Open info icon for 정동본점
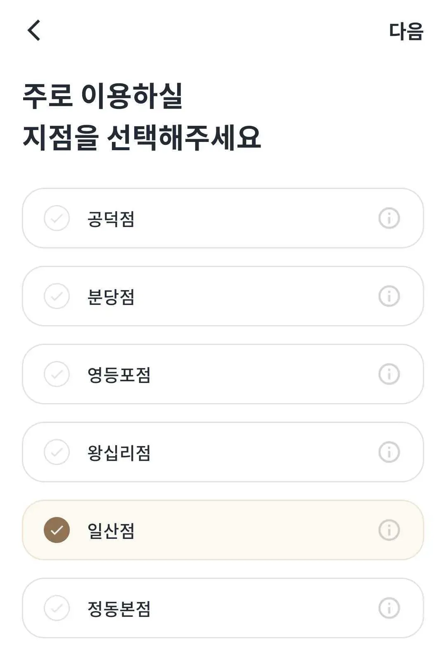The height and width of the screenshot is (661, 446). pyautogui.click(x=389, y=608)
